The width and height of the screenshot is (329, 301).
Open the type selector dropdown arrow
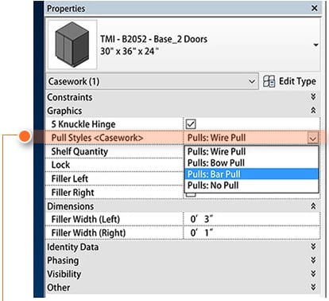click(x=315, y=45)
